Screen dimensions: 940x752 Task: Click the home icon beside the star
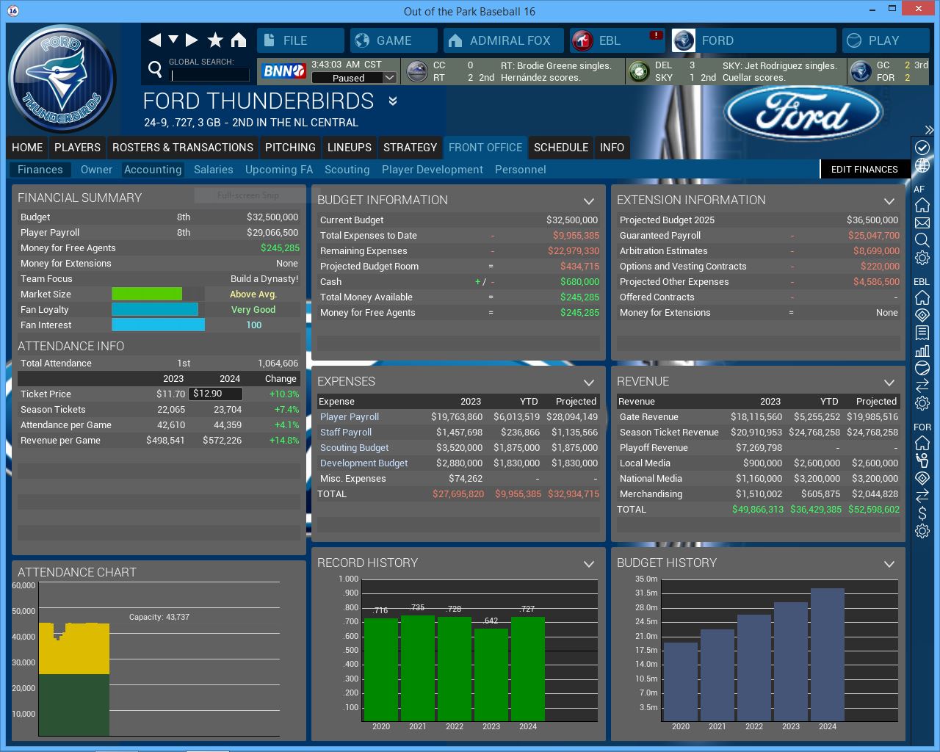click(x=239, y=40)
